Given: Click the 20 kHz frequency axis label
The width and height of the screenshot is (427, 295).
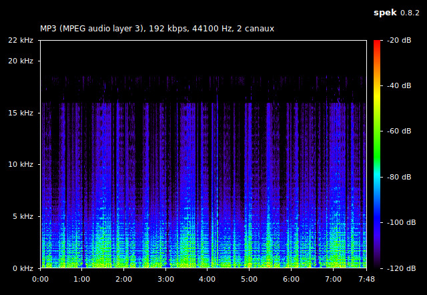Looking at the screenshot, I should 21,61.
